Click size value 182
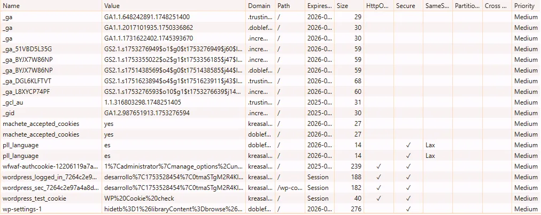 tap(357, 188)
